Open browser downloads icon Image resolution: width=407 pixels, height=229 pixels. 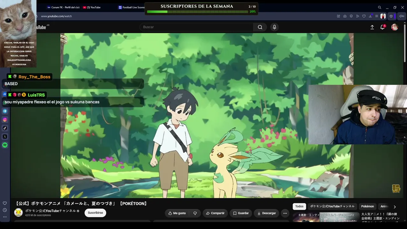point(370,16)
